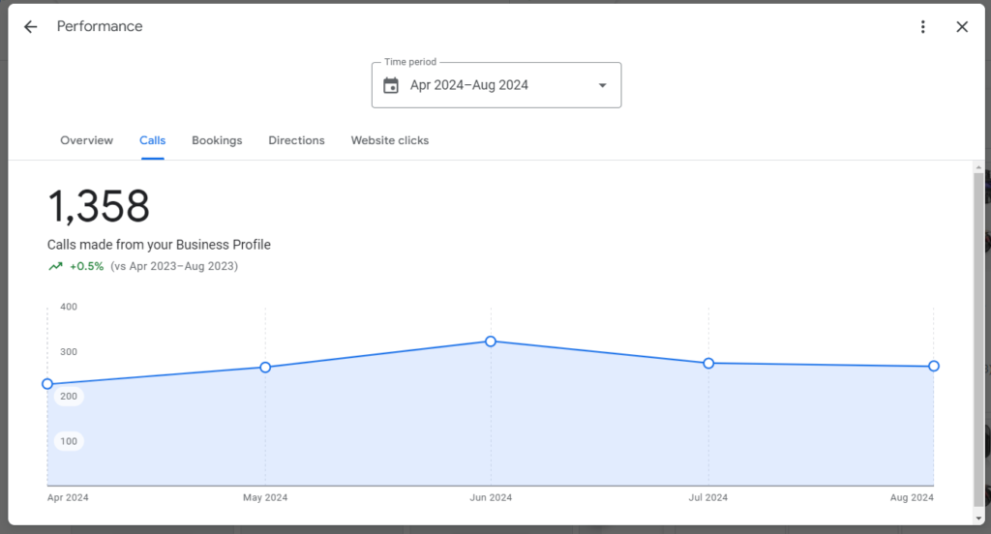991x534 pixels.
Task: Open the three-dot more options menu
Action: click(x=923, y=27)
